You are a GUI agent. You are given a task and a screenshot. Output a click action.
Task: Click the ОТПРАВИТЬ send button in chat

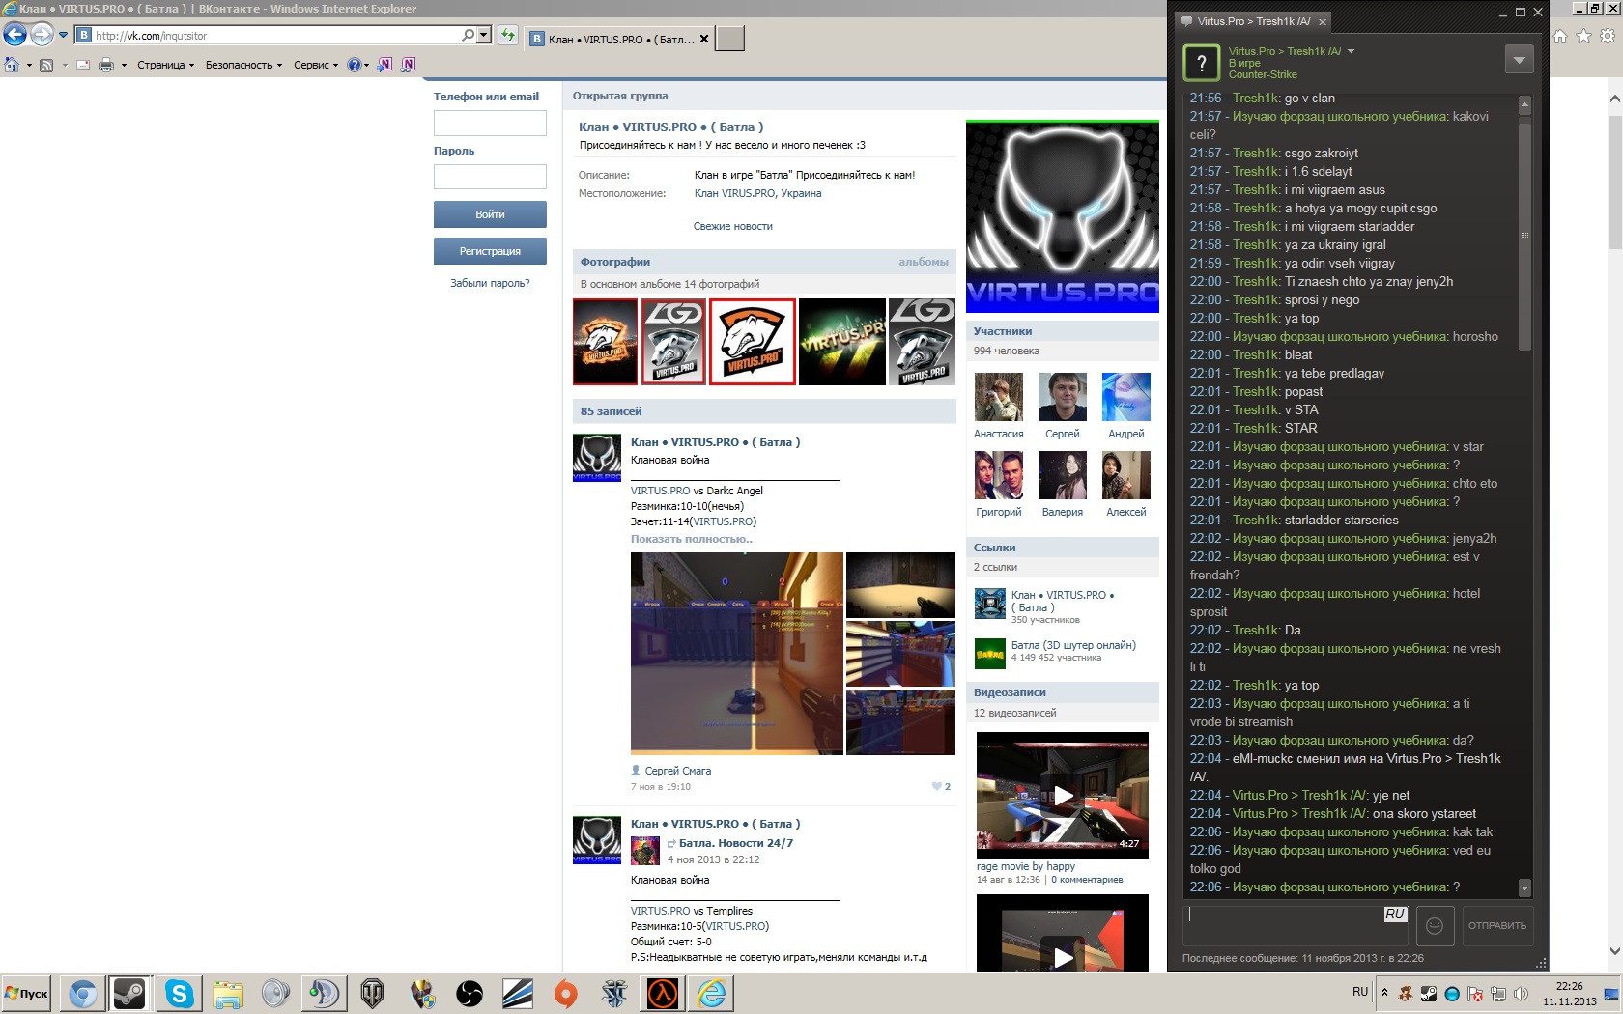[1497, 926]
